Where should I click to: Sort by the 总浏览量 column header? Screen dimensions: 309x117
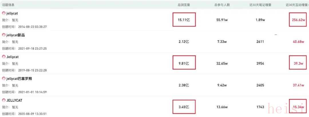(x=184, y=5)
